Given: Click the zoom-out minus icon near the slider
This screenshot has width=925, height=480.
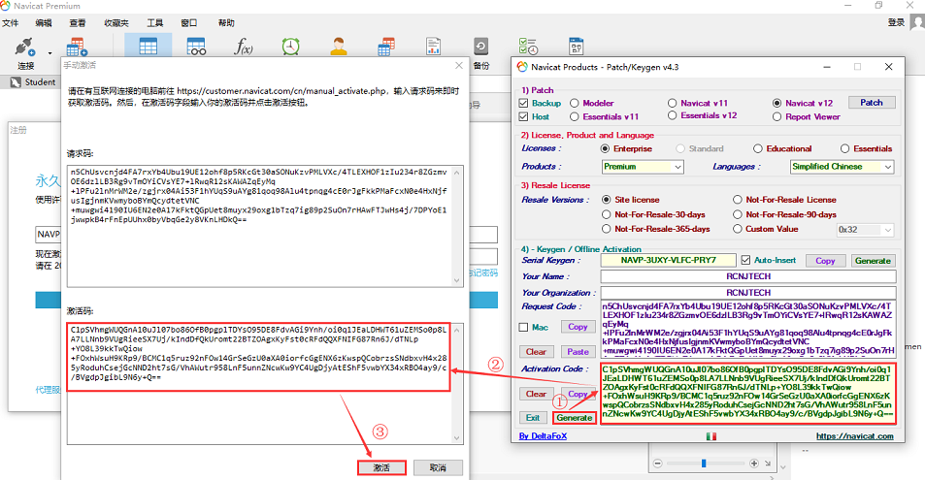Looking at the screenshot, I should [x=658, y=464].
